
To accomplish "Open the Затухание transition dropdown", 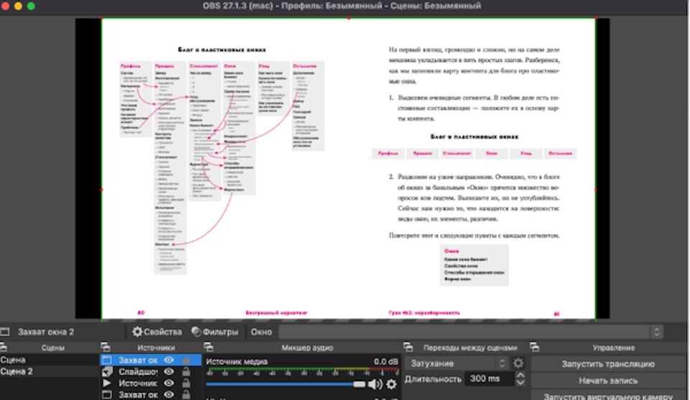I will pyautogui.click(x=457, y=363).
